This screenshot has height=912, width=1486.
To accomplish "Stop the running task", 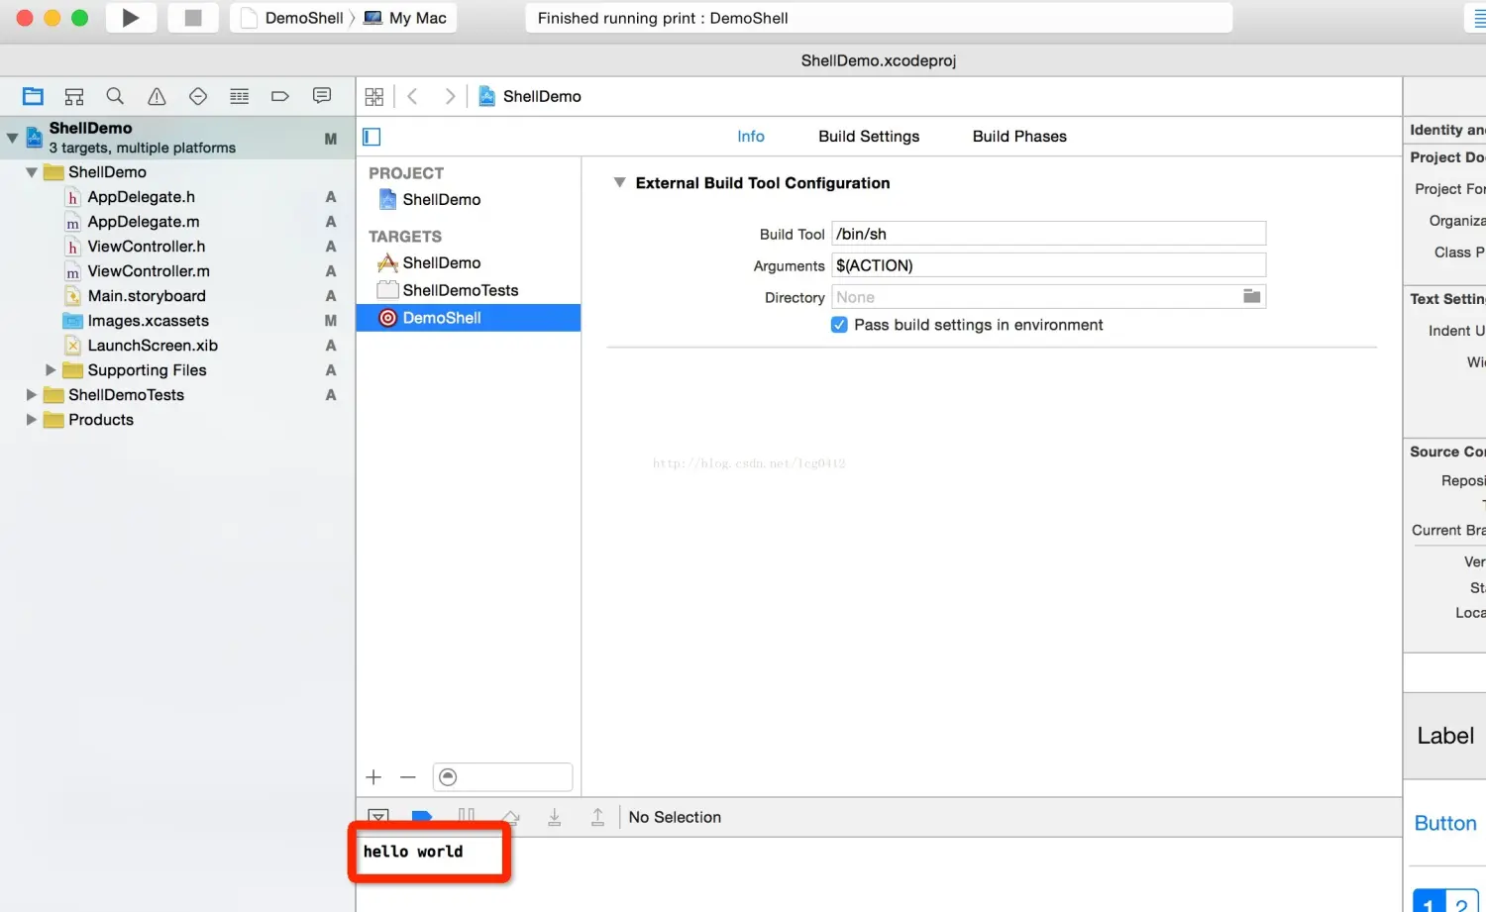I will pos(193,18).
